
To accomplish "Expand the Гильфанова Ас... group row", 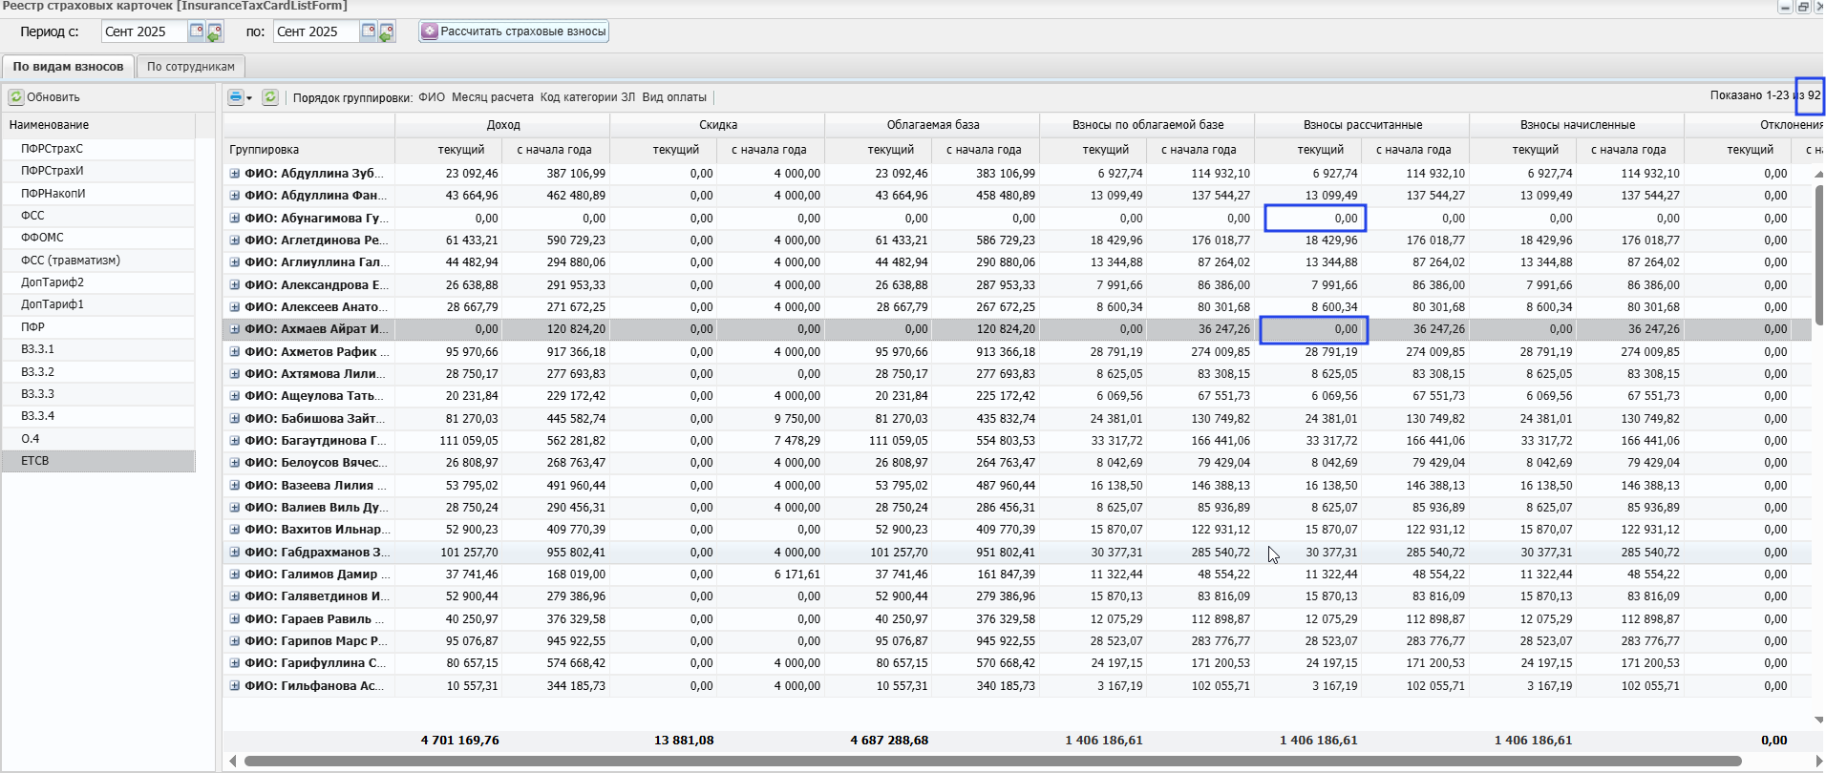I will (234, 686).
